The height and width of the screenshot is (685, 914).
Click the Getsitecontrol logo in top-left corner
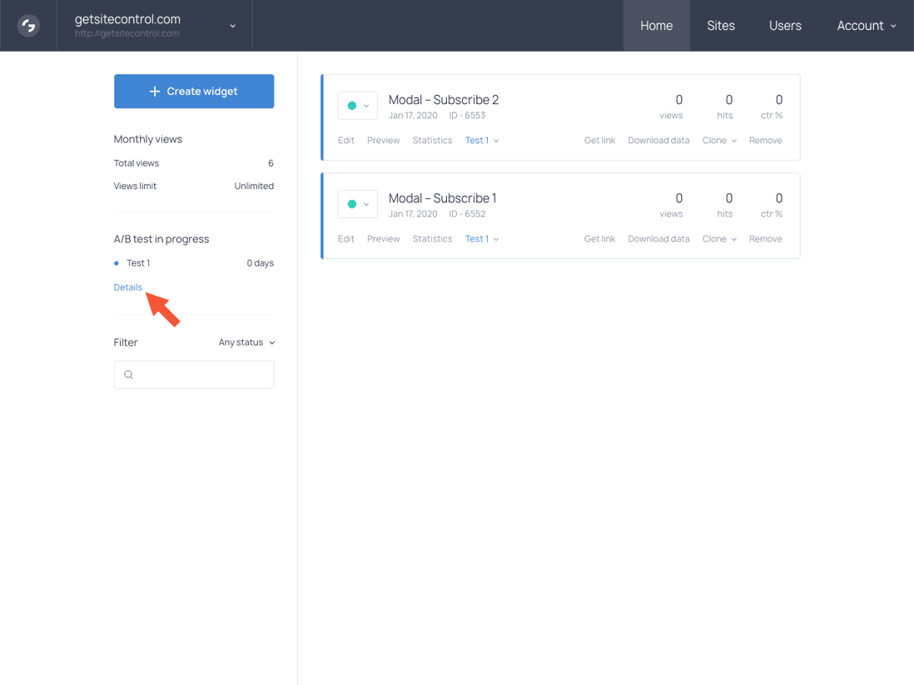point(28,25)
